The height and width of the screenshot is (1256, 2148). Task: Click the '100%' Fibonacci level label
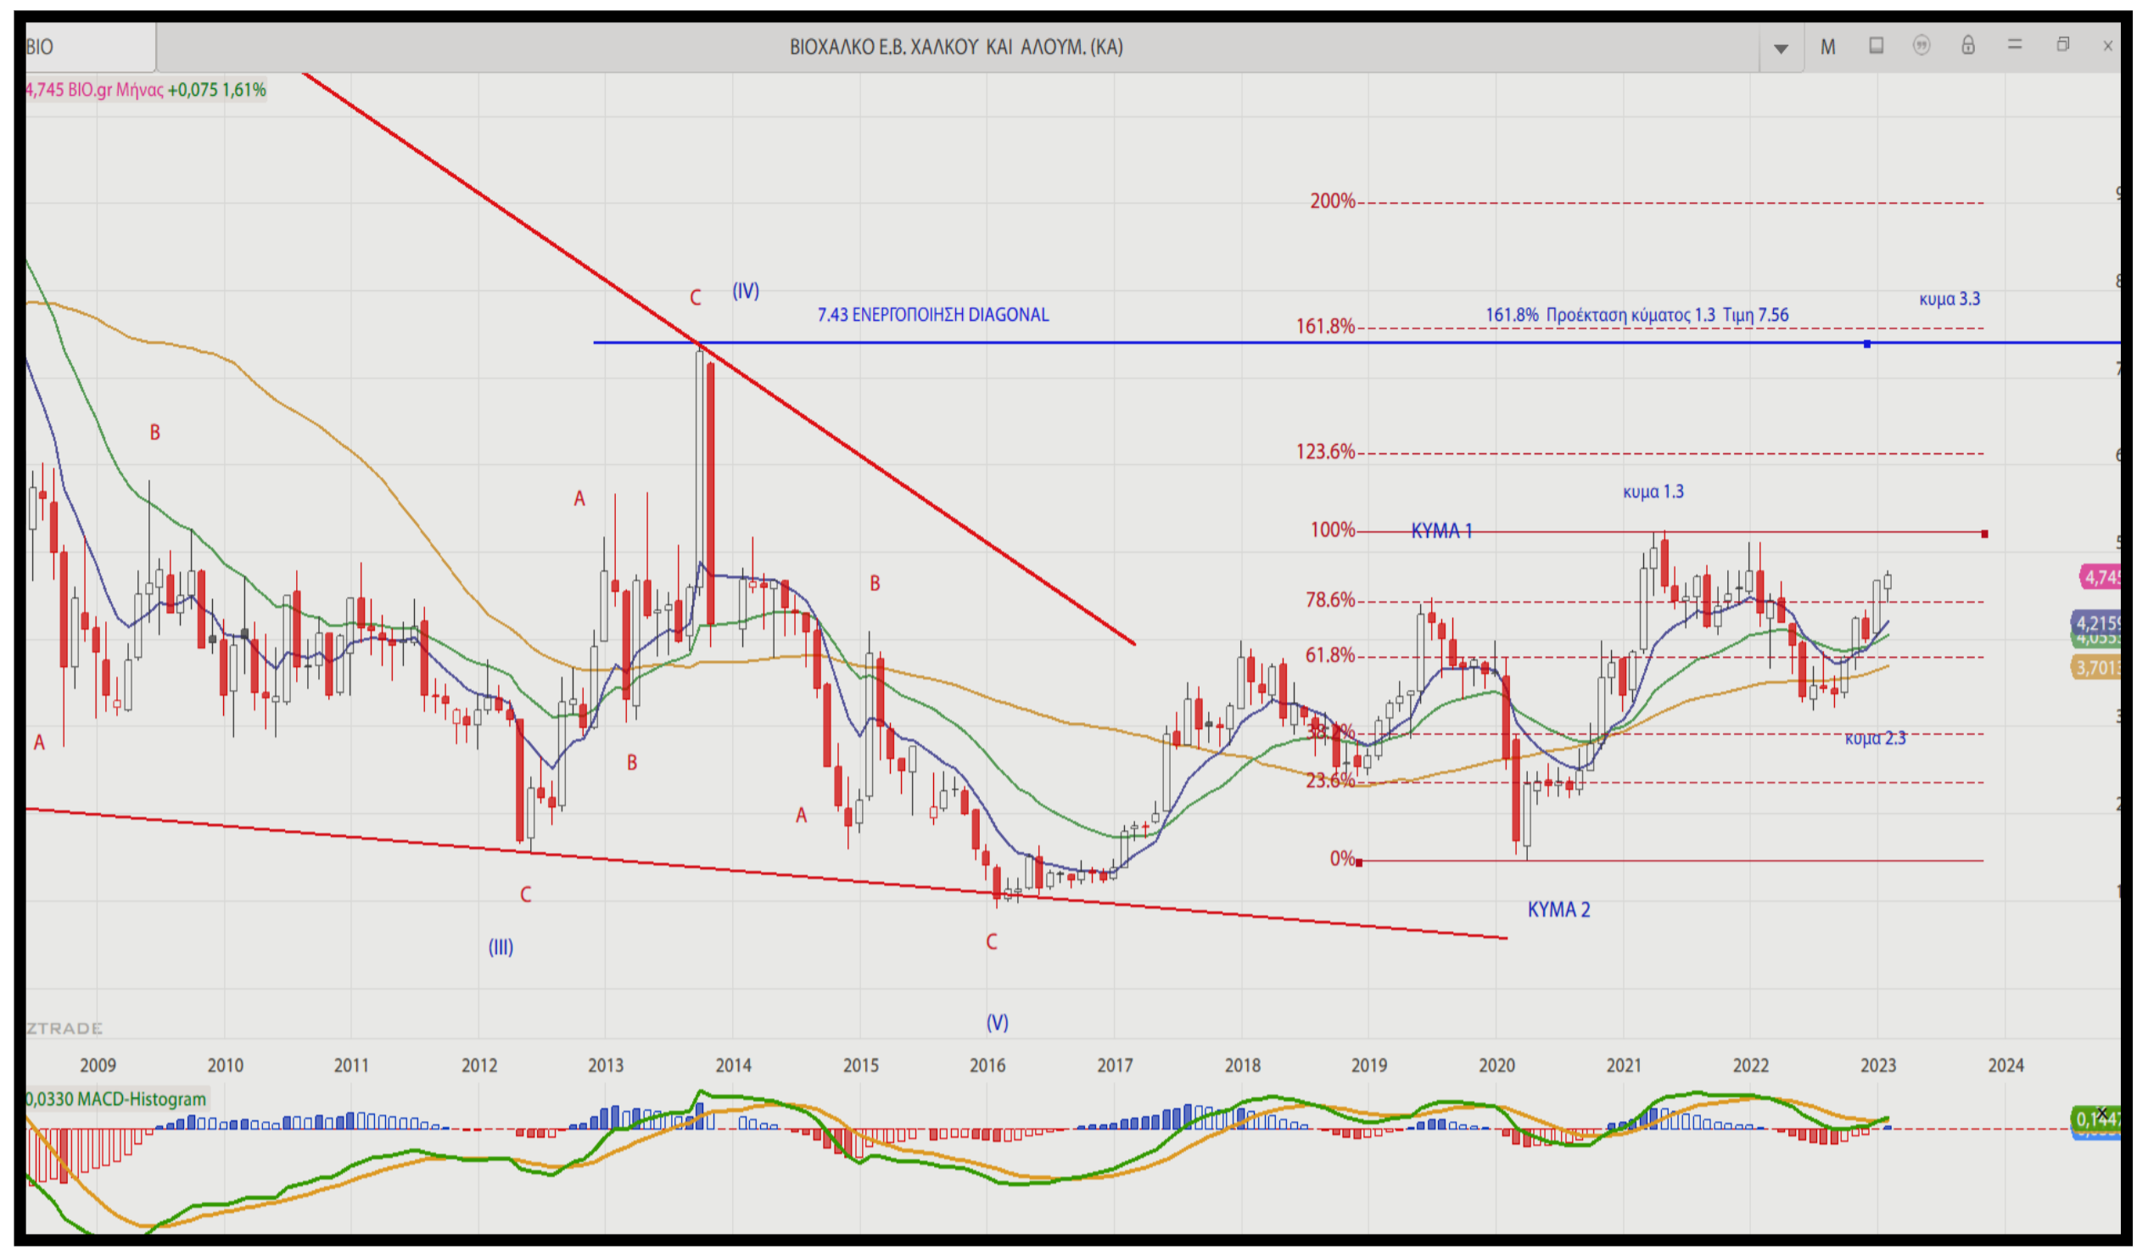point(1332,530)
